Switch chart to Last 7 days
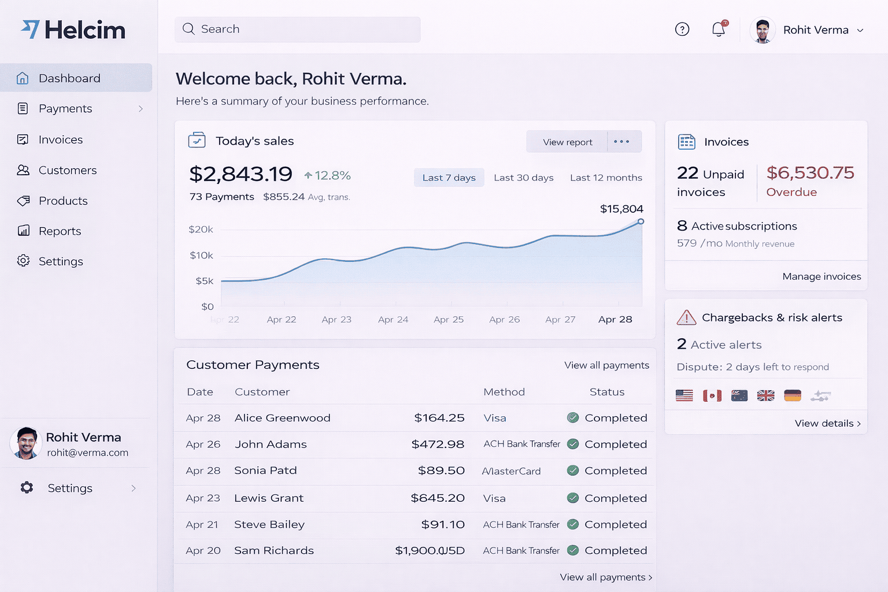This screenshot has height=592, width=888. tap(449, 177)
